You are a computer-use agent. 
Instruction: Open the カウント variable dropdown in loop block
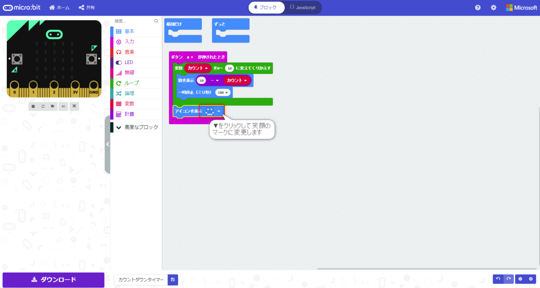click(198, 68)
